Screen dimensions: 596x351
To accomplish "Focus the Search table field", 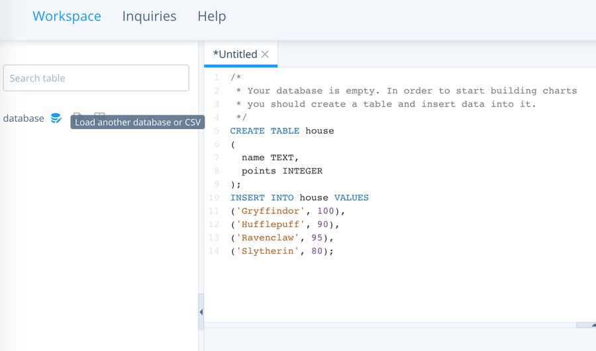I will point(96,78).
